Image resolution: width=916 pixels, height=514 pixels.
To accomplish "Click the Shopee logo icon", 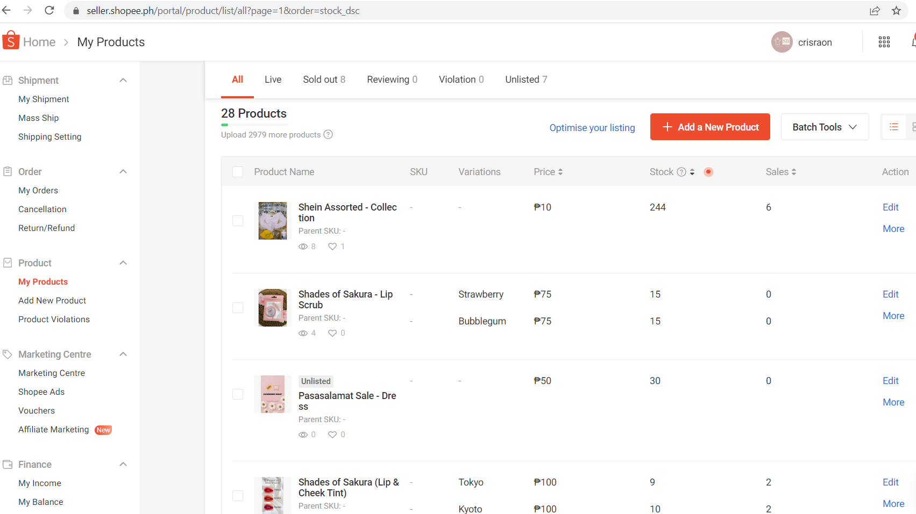I will [11, 41].
